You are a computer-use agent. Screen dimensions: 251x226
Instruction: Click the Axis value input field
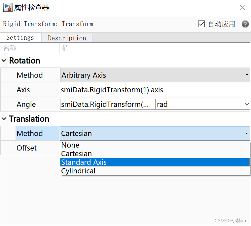(155, 90)
